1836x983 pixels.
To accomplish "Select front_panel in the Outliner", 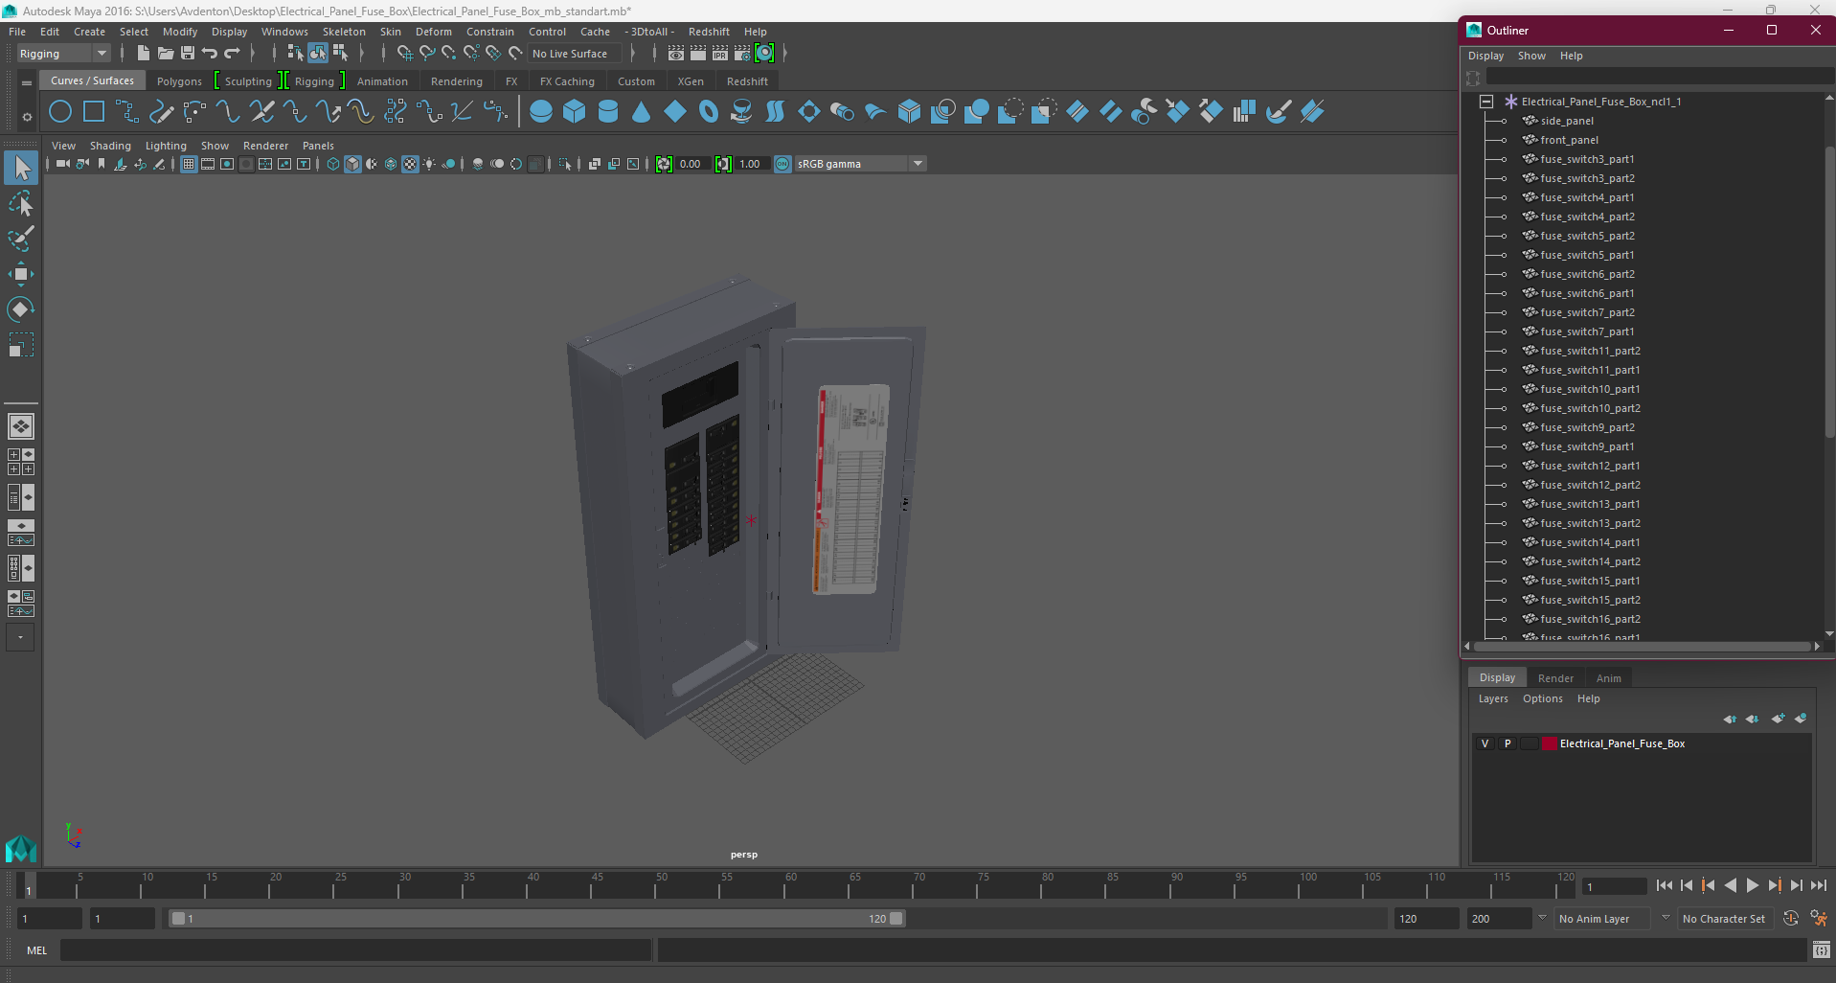I will click(x=1569, y=140).
